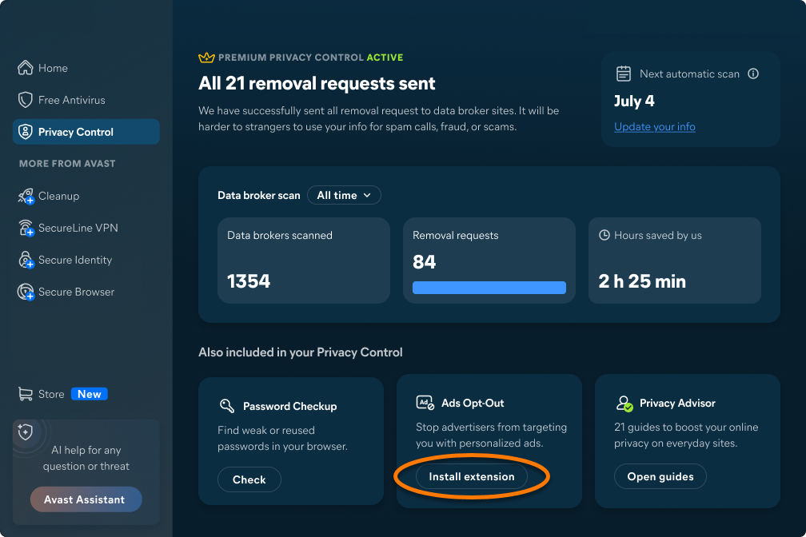Launch the Avast Assistant button
The height and width of the screenshot is (537, 806).
click(86, 499)
